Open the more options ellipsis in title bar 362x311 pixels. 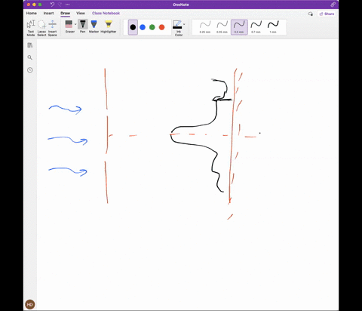[x=67, y=5]
